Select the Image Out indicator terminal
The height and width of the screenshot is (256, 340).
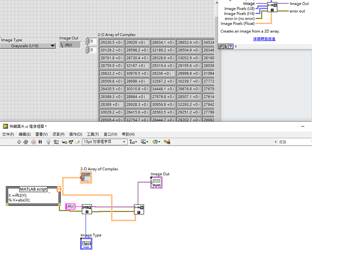[156, 183]
